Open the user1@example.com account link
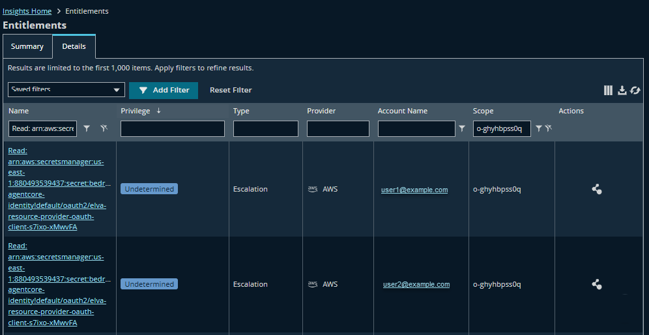The width and height of the screenshot is (649, 335). [414, 190]
